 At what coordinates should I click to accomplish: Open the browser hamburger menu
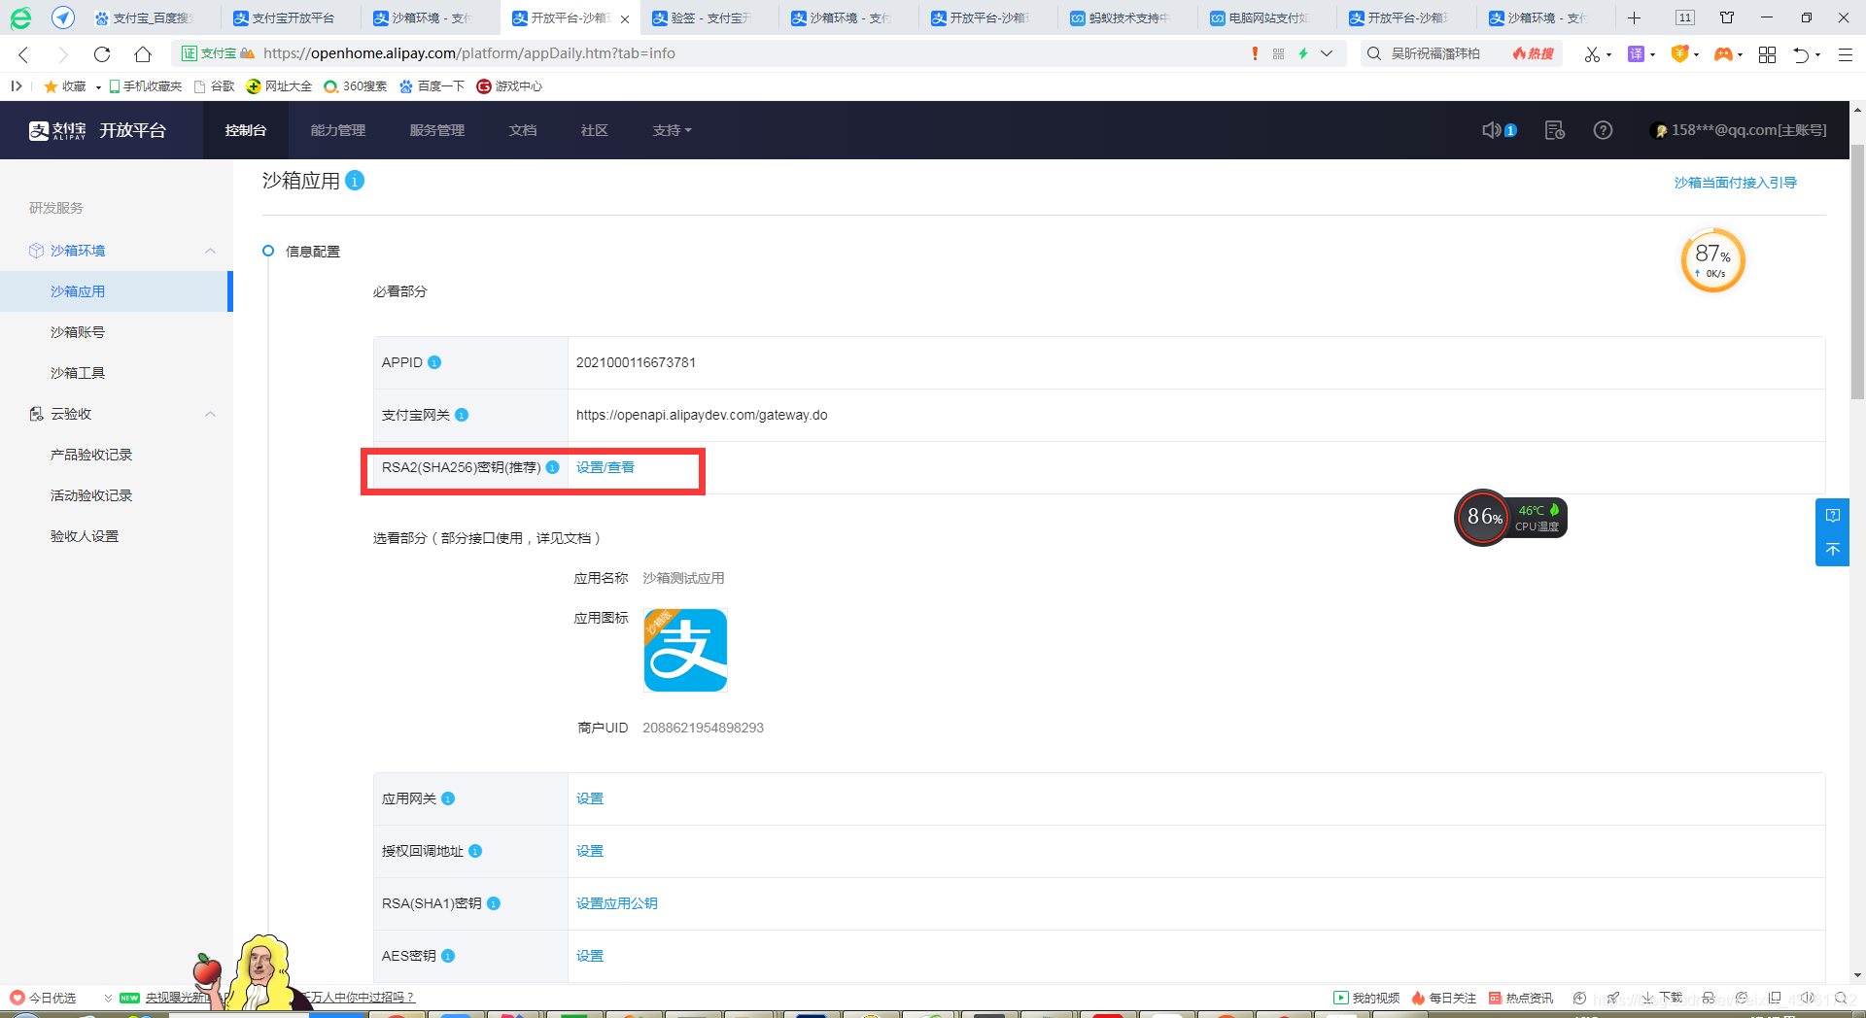coord(1846,54)
